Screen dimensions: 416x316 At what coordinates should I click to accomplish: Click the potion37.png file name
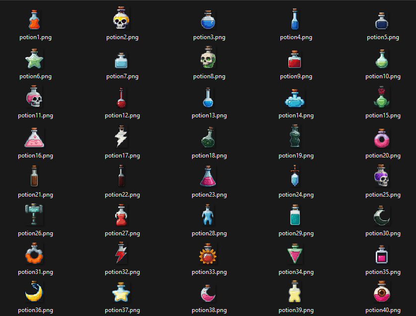point(122,311)
